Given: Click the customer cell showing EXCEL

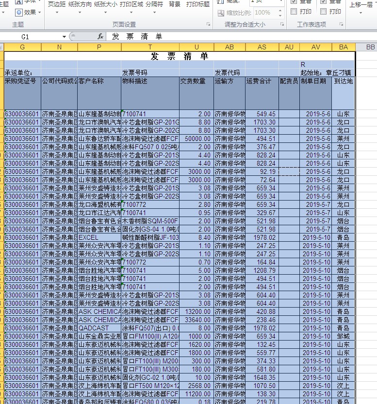Looking at the screenshot, I should coord(99,237).
